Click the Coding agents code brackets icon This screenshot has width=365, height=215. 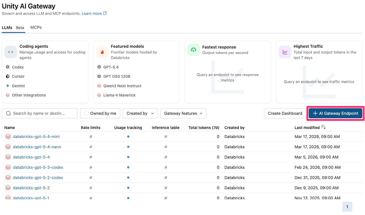(10, 52)
